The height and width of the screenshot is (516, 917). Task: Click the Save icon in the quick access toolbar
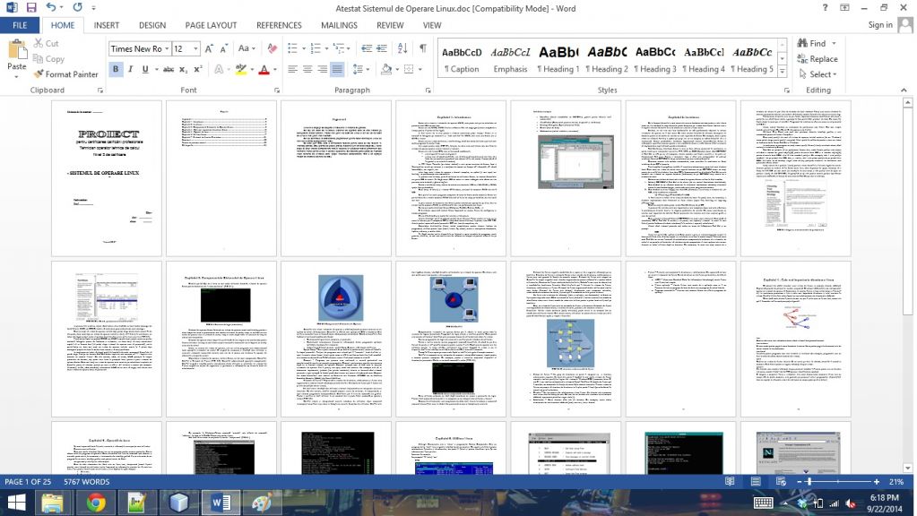pos(31,8)
